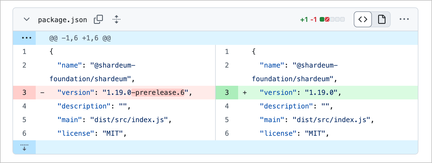This screenshot has width=432, height=163.
Task: Click "name" key in left pane
Action: tap(70, 65)
